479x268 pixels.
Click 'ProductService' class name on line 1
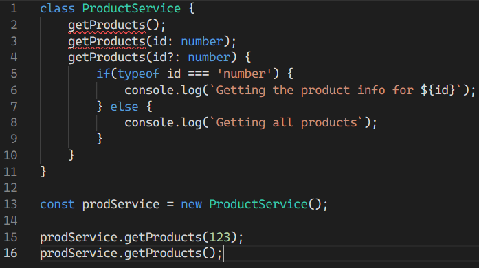tap(131, 8)
